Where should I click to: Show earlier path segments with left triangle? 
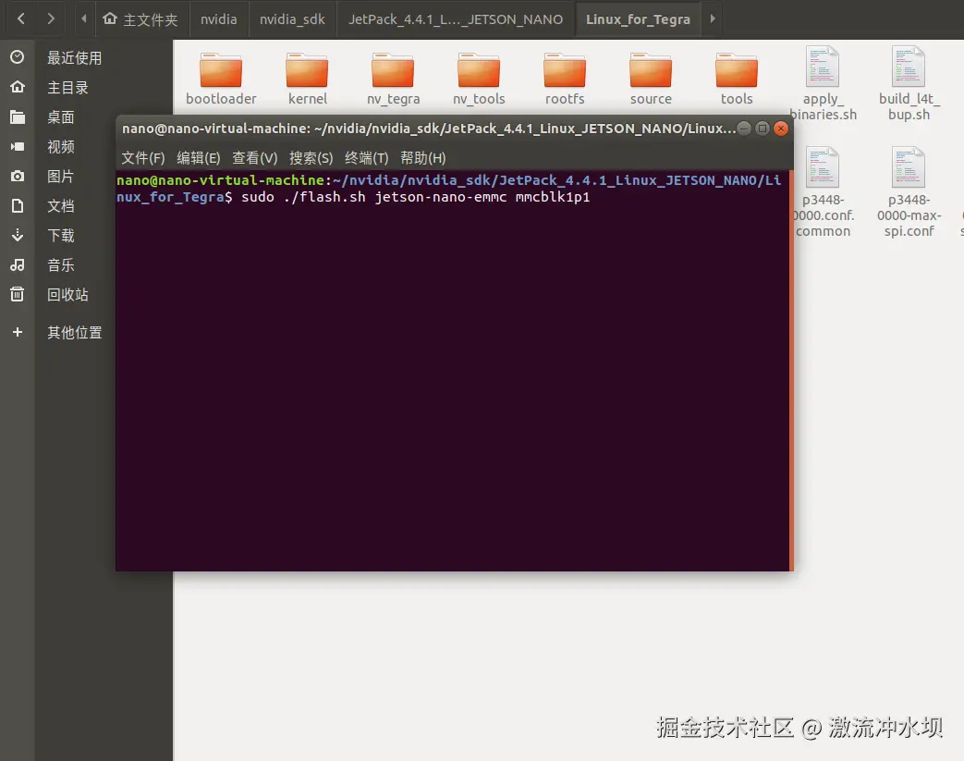(83, 19)
